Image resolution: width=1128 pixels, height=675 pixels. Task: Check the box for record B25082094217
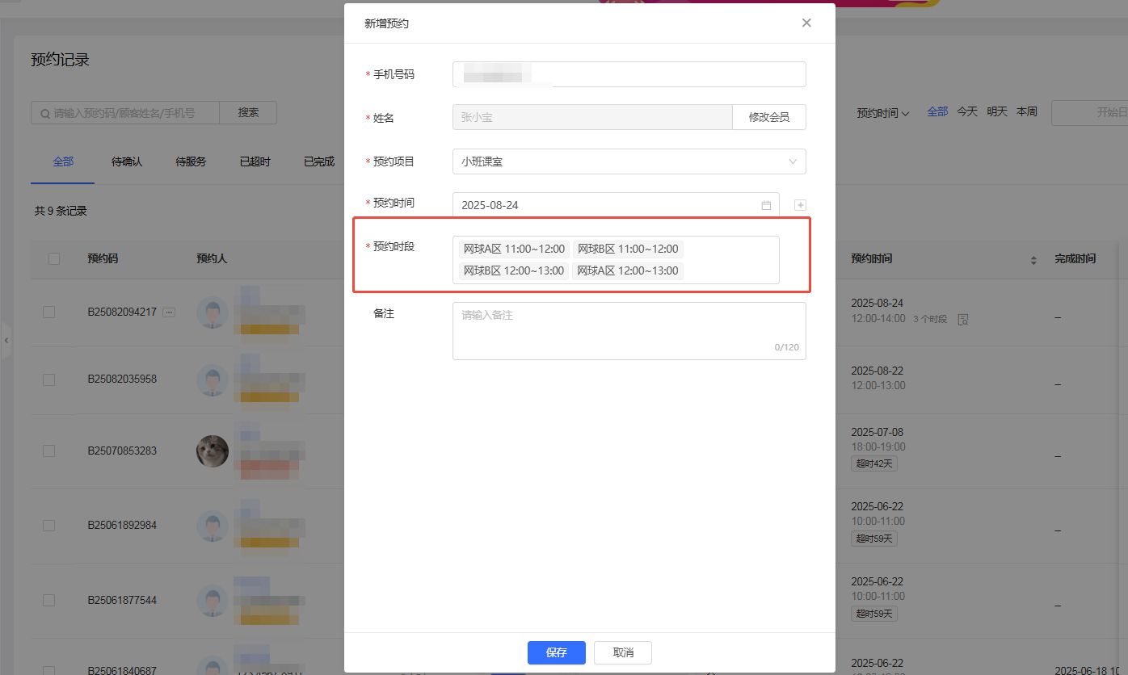(49, 312)
